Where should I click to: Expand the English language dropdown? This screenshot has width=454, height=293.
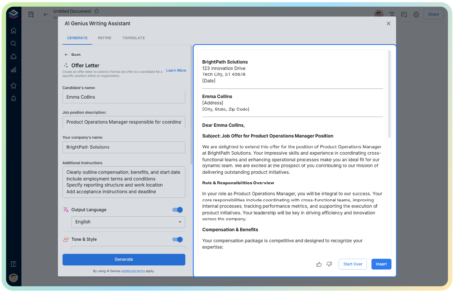click(x=128, y=222)
